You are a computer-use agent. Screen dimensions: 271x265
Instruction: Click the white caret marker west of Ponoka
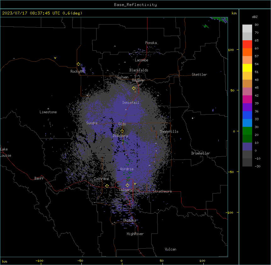[x=115, y=46]
